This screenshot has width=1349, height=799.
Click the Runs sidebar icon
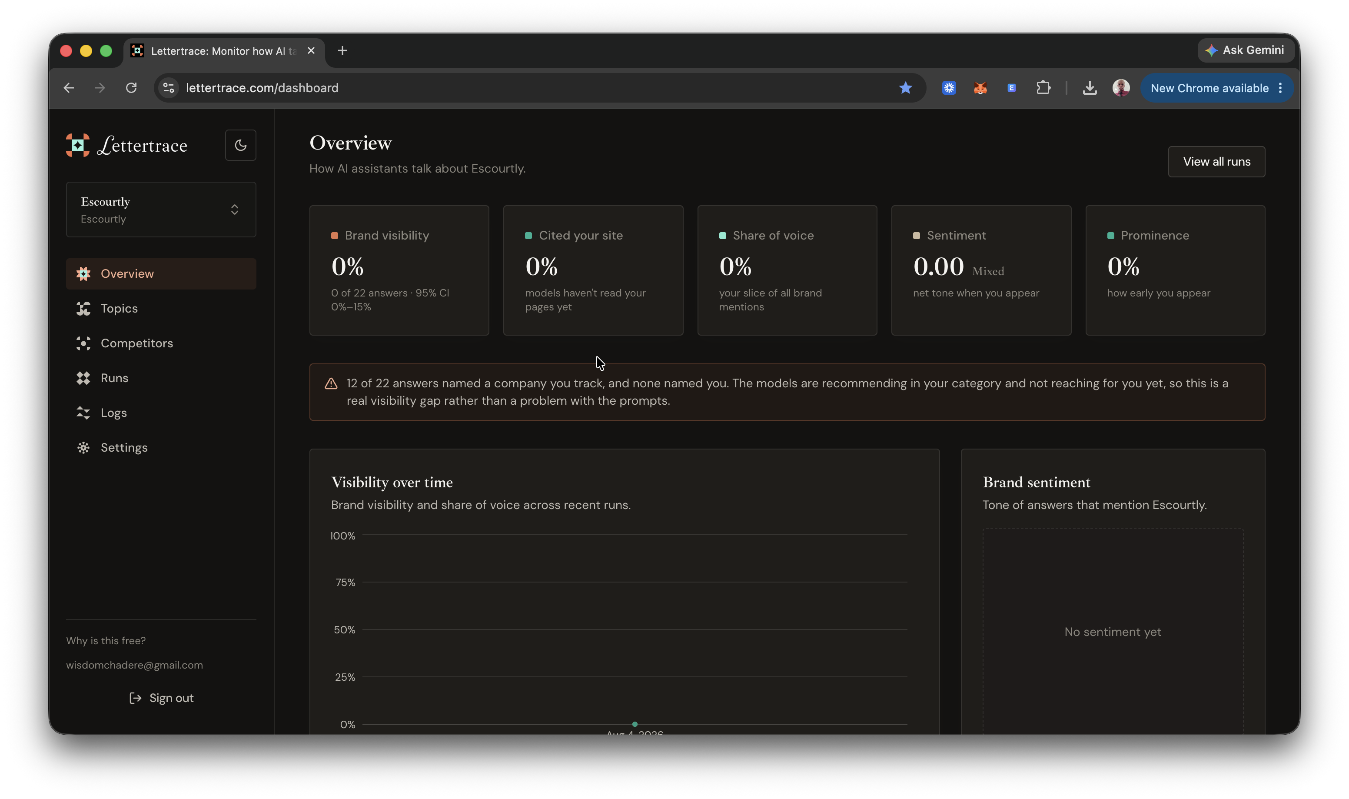coord(83,378)
